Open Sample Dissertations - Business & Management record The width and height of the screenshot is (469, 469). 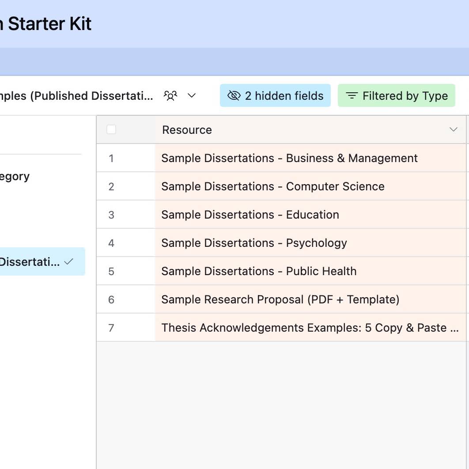(289, 158)
